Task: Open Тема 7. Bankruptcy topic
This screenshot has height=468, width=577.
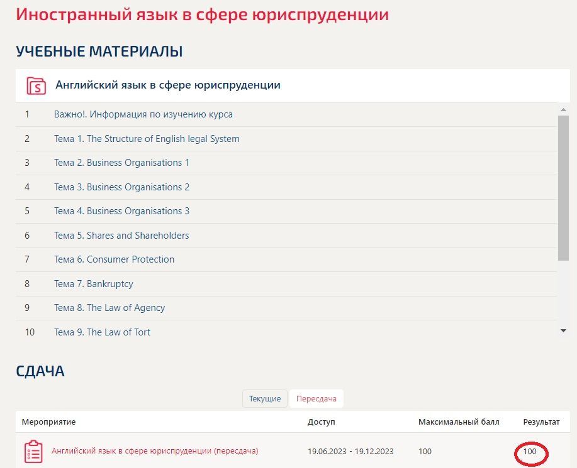Action: coord(94,284)
